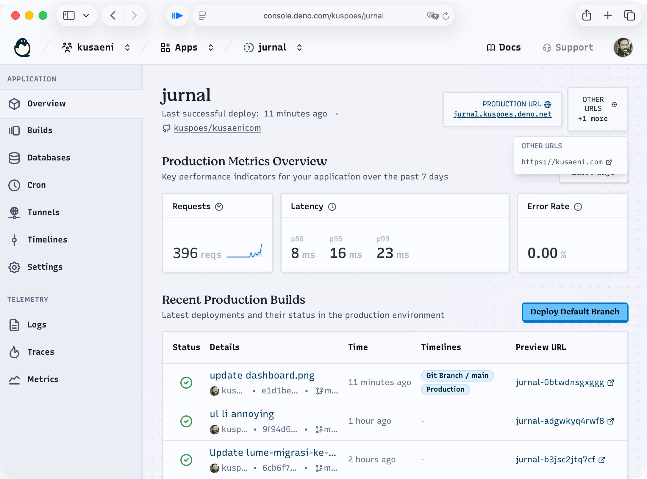Focus the console.deno.com address field
The width and height of the screenshot is (647, 479).
coord(323,15)
